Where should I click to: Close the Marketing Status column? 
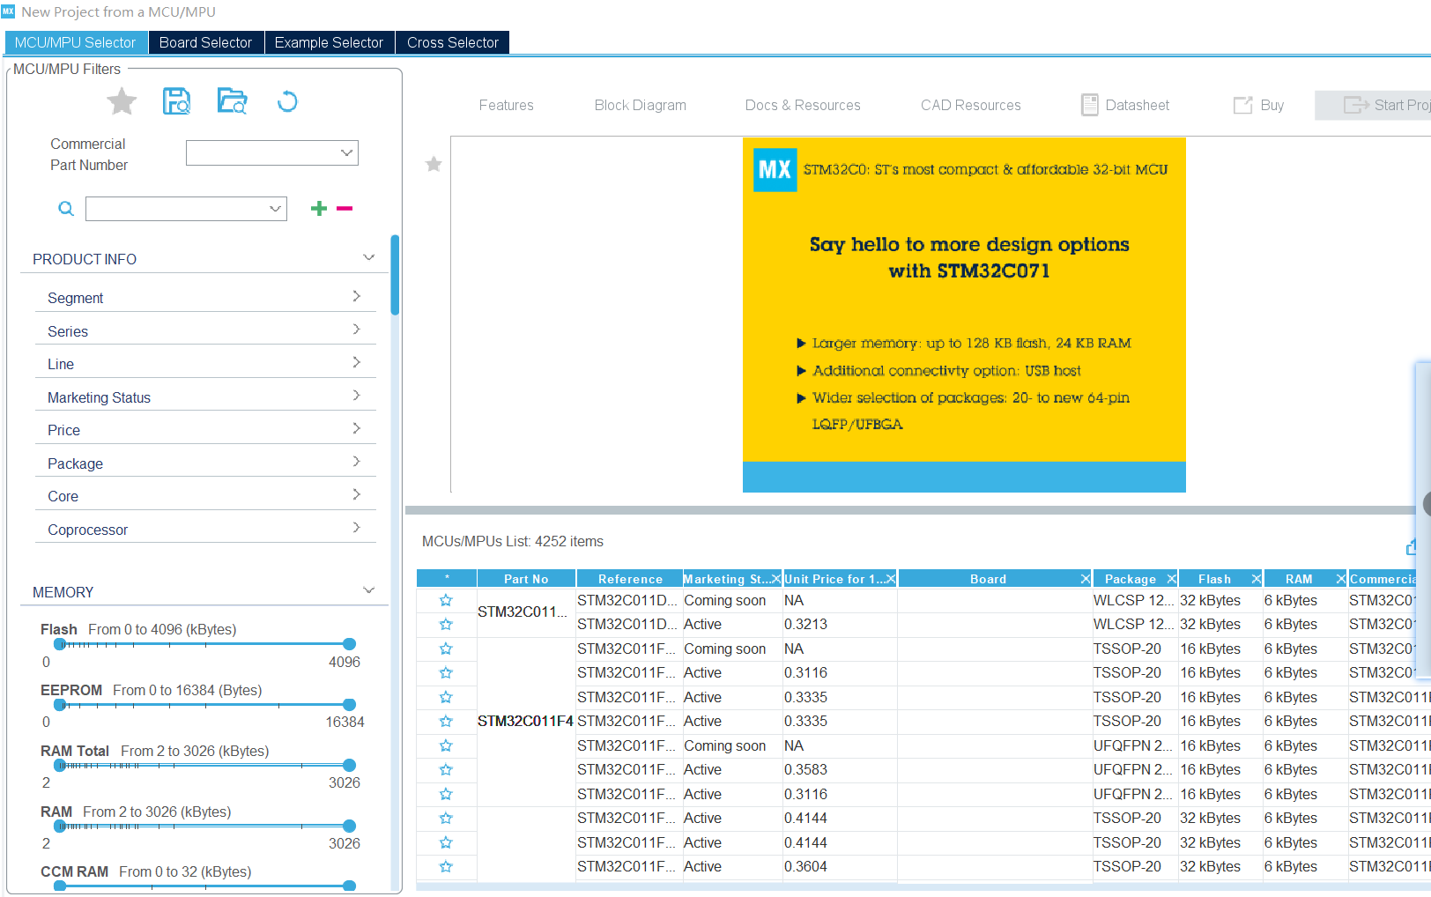[x=775, y=579]
